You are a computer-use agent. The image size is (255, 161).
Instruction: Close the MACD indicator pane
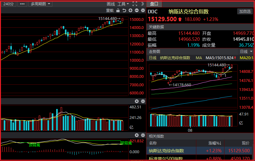tap(137, 135)
